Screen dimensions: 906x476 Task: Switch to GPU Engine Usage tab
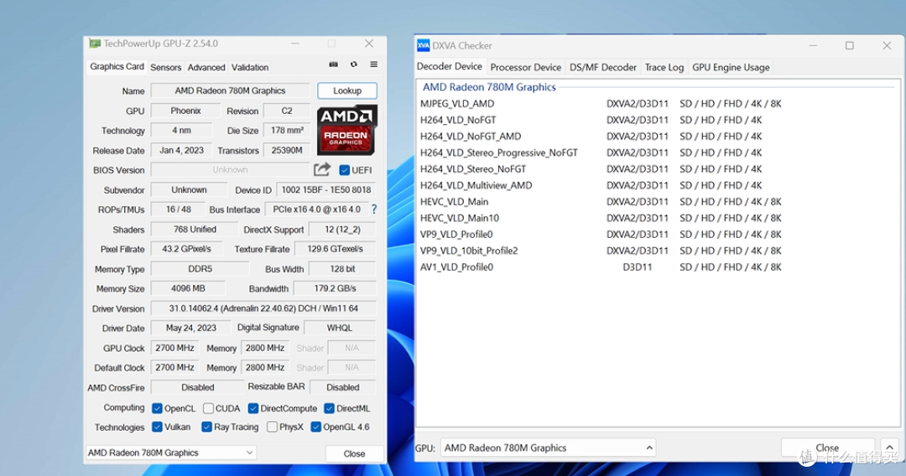click(731, 68)
